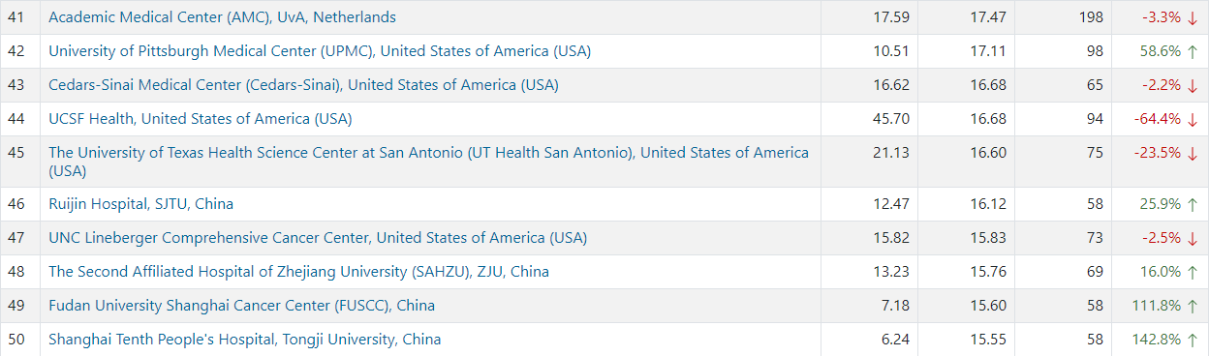Click the green up arrow for 111.8%
Viewport: 1209px width, 356px height.
pyautogui.click(x=1193, y=306)
